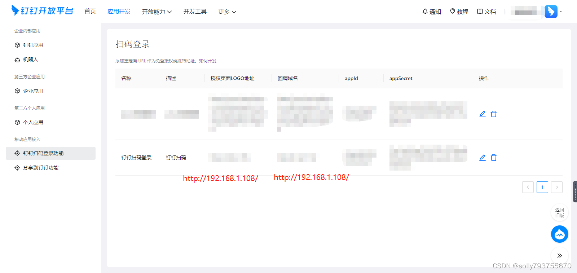Click the 钉钉扫码 description cell

click(x=176, y=158)
